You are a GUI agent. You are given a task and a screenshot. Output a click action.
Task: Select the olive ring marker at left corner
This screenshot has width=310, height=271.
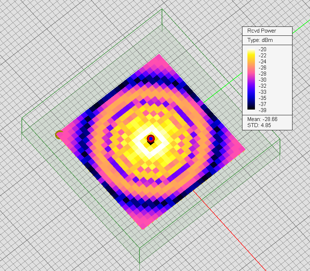click(59, 135)
